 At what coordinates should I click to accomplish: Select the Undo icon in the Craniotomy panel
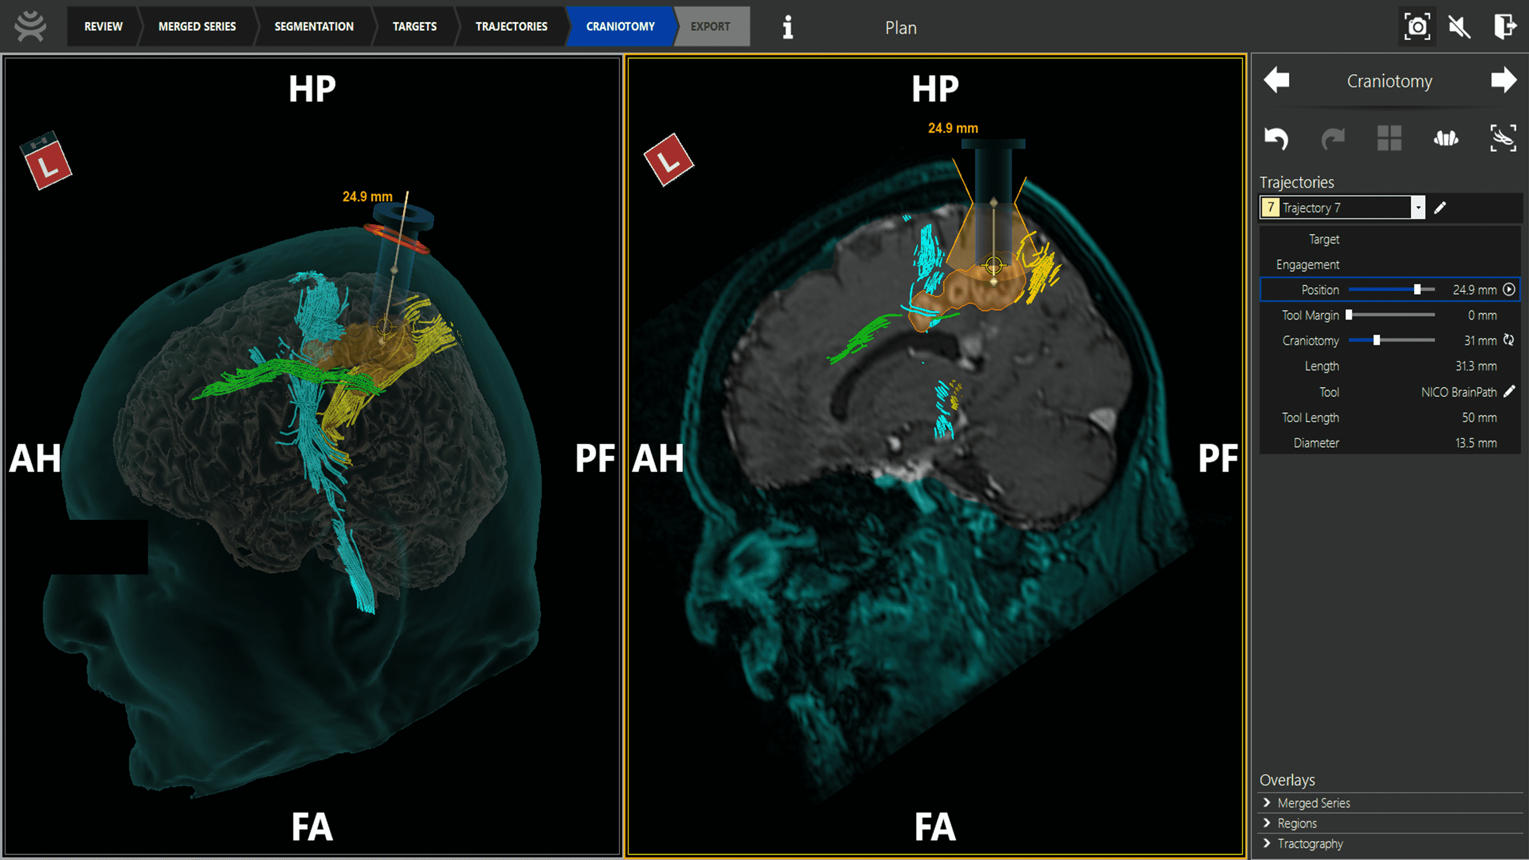(1277, 138)
